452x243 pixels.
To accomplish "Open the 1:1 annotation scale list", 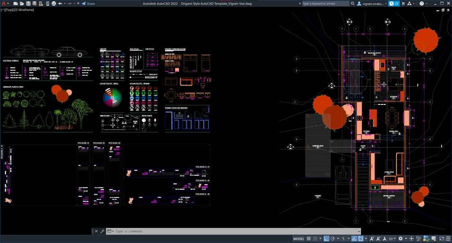I will click(393, 239).
